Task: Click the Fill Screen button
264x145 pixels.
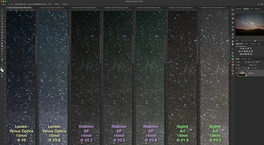Action: coord(65,4)
